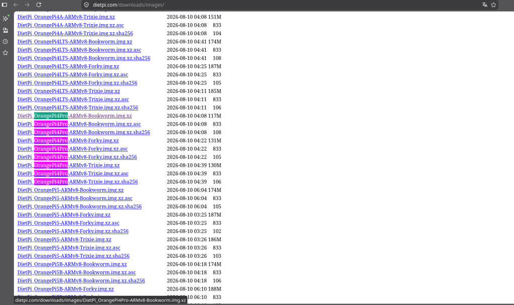The height and width of the screenshot is (305, 514).
Task: Open DietPi_OrangePi4Pro-ARMv8-Forky.img.xz.sha256 link
Action: (77, 157)
